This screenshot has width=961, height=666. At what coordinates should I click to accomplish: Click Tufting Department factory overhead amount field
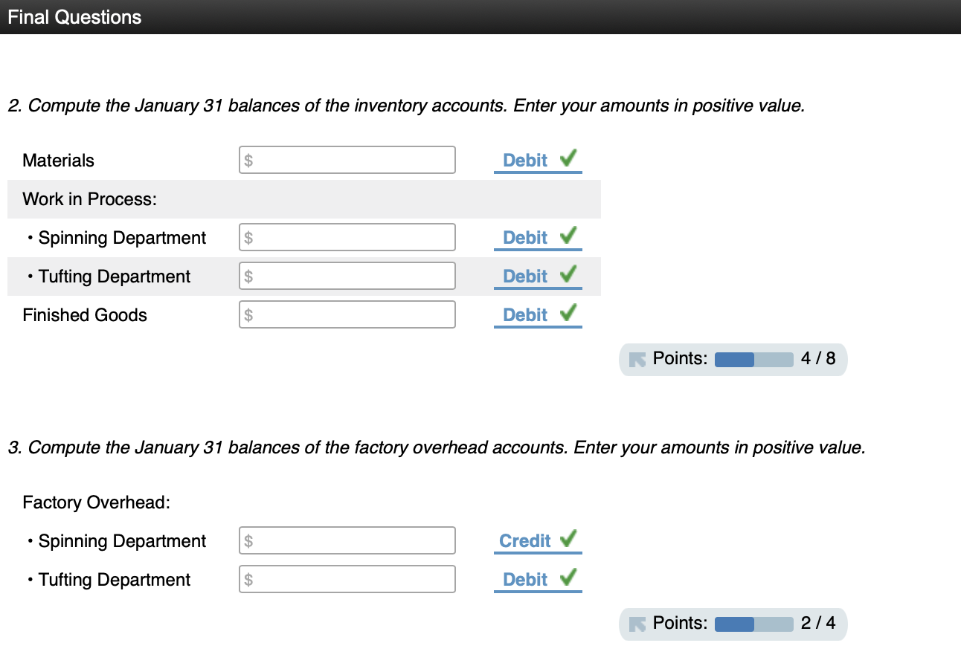point(347,578)
